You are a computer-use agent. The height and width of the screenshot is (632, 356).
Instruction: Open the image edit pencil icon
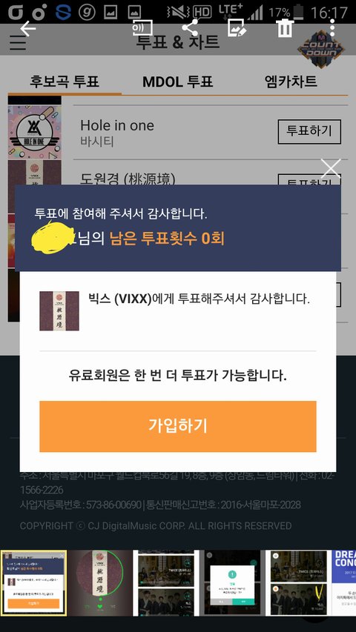[237, 28]
